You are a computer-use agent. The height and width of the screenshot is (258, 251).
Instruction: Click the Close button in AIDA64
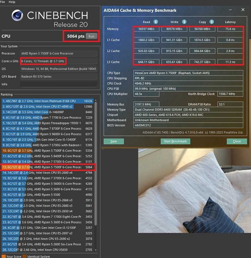(237, 141)
